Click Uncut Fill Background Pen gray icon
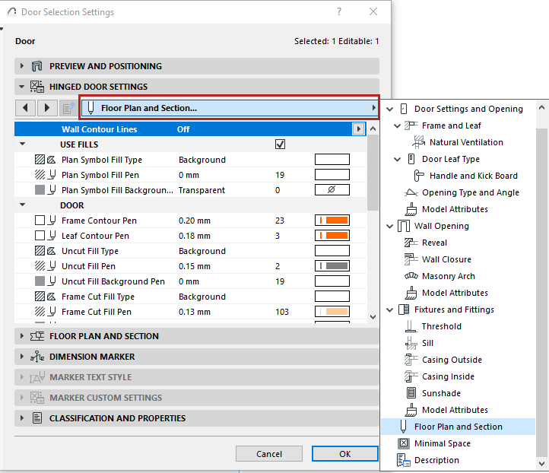 [x=40, y=281]
